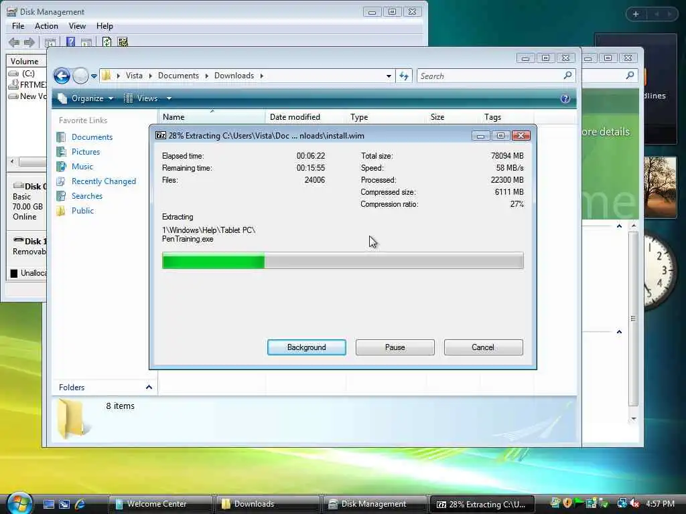Screen dimensions: 686x514
Task: Click the Explorer Search field
Action: coord(490,76)
